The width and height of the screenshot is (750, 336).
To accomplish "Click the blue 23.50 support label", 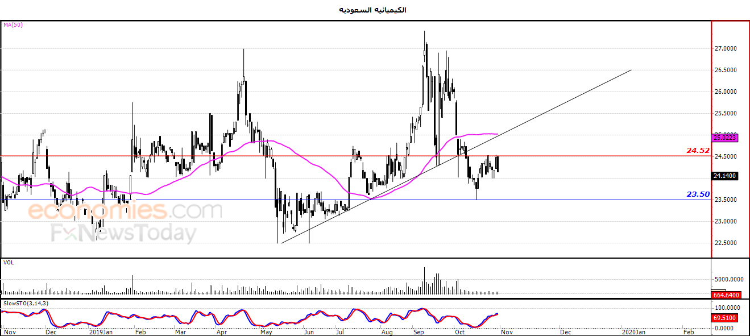I will [x=698, y=194].
